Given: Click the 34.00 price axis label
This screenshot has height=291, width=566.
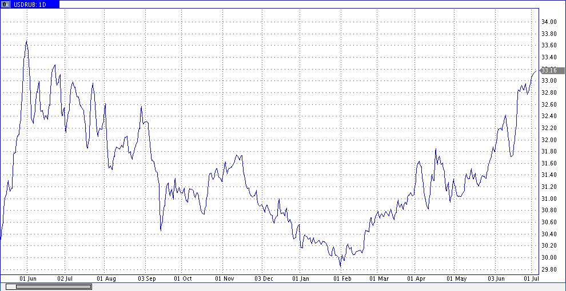Looking at the screenshot, I should click(549, 22).
